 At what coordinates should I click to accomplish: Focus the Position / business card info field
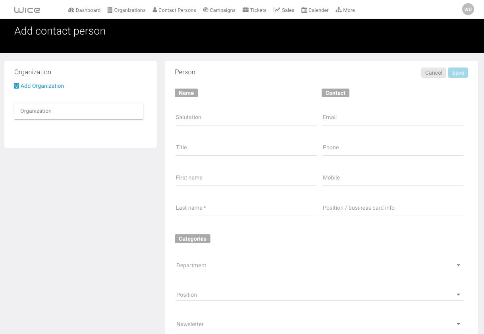[x=393, y=208]
